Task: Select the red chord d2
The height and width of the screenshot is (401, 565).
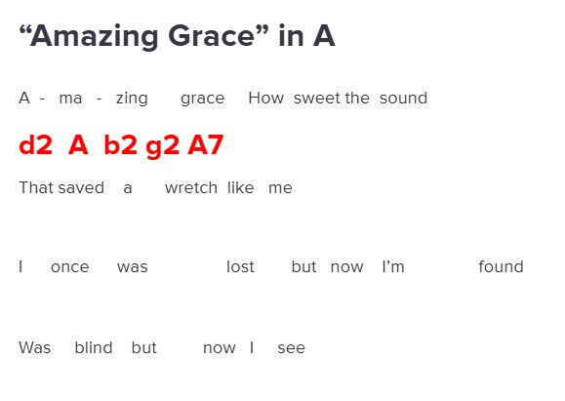Action: (36, 145)
